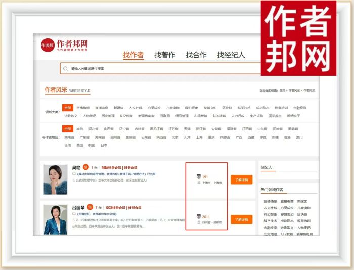The height and width of the screenshot is (270, 354).
Task: Open 吴艳's profile photo thumbnail
Action: pos(55,179)
